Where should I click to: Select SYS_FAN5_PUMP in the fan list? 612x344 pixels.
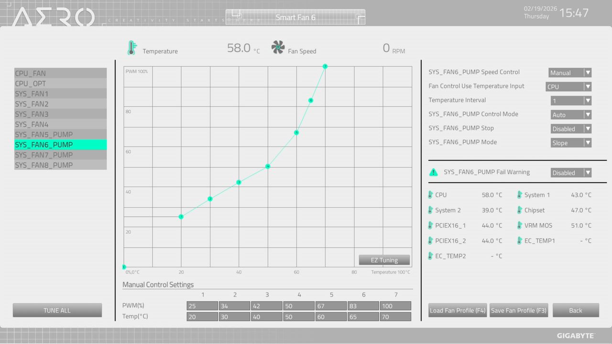pos(60,134)
